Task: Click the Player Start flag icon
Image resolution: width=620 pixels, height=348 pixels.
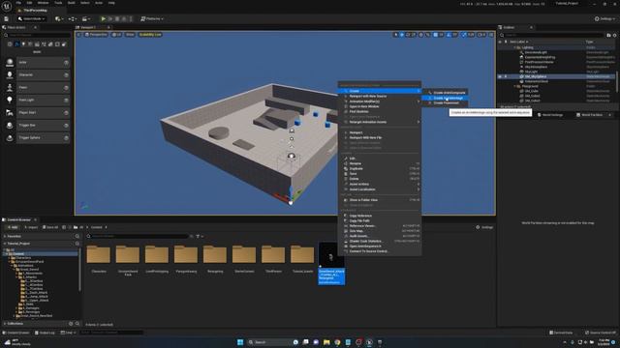Action: (x=10, y=112)
